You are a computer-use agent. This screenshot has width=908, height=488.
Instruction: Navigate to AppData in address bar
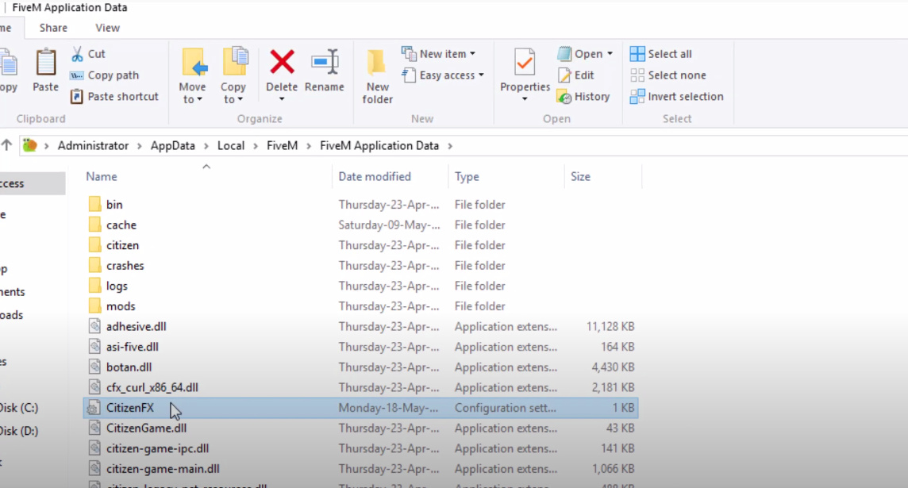click(172, 146)
